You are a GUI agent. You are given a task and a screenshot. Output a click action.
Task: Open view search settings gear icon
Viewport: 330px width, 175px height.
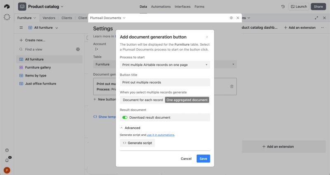(78, 49)
